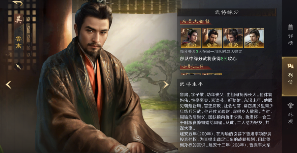
Task: Click the 鲁肃 name label
Action: (x=18, y=42)
